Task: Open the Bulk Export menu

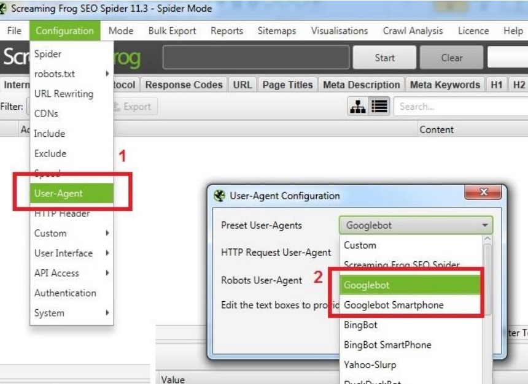Action: (x=172, y=31)
